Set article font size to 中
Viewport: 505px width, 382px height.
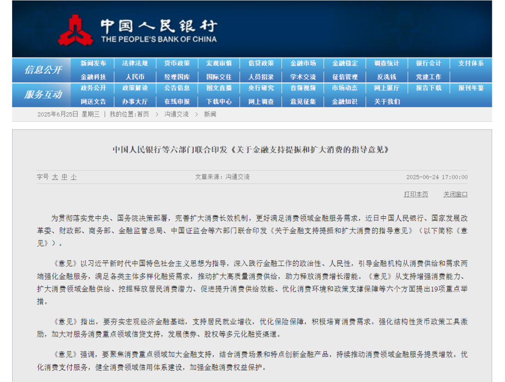65,177
